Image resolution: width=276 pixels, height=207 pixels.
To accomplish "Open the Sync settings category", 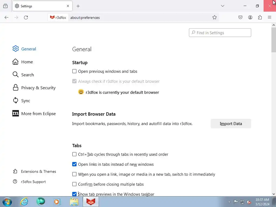I will (x=21, y=101).
